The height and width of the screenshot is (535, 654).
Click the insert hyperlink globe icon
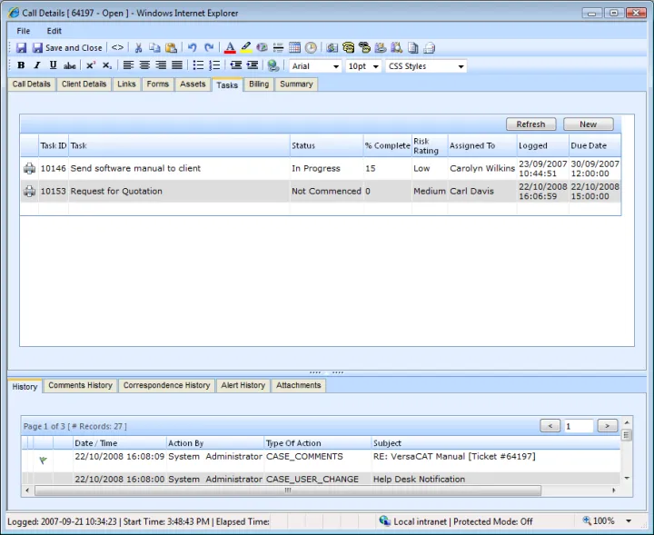(273, 65)
